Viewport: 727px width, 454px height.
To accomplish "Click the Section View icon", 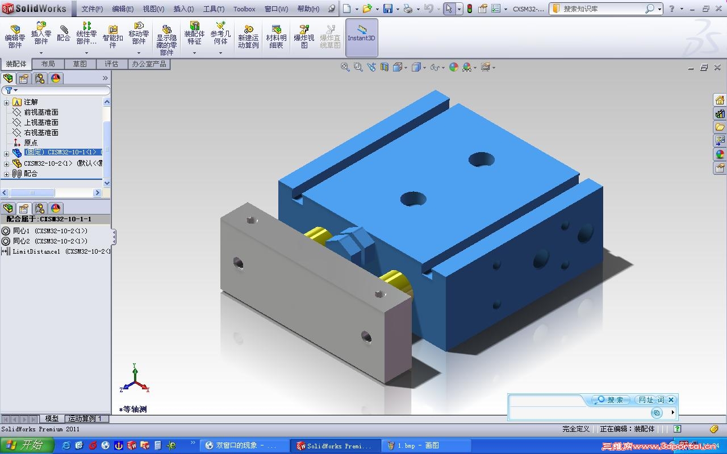I will [x=385, y=67].
